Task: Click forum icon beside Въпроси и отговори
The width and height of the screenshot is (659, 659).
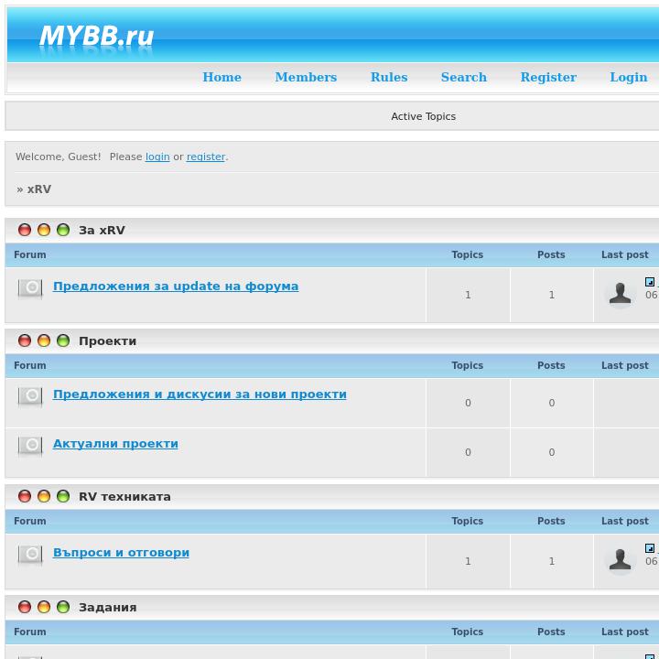Action: point(30,555)
